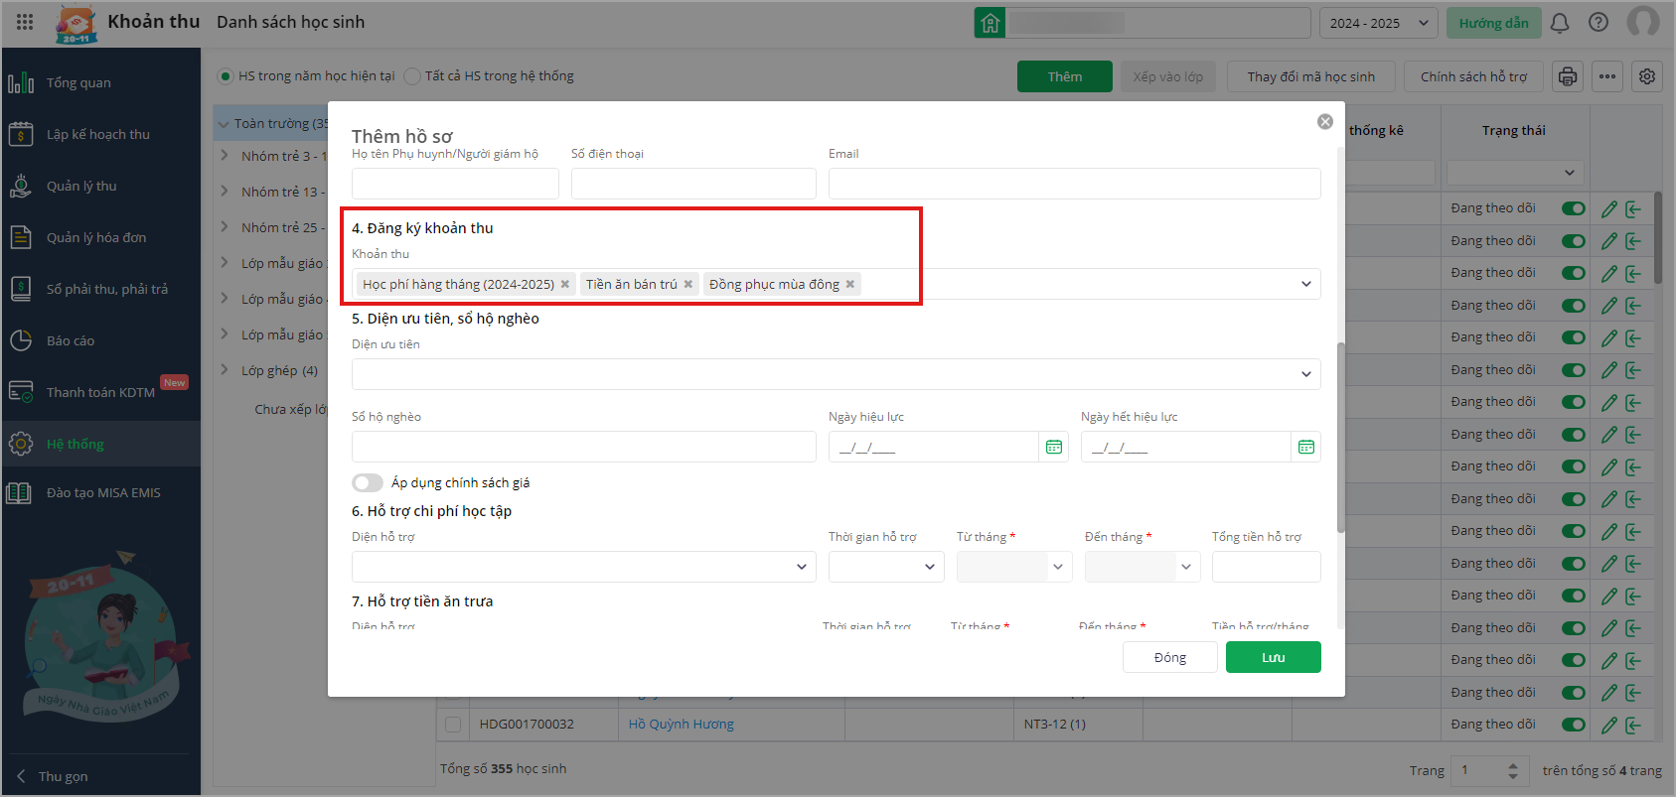Open Thời gian hỗ trợ dropdown
The width and height of the screenshot is (1676, 797).
(x=886, y=567)
